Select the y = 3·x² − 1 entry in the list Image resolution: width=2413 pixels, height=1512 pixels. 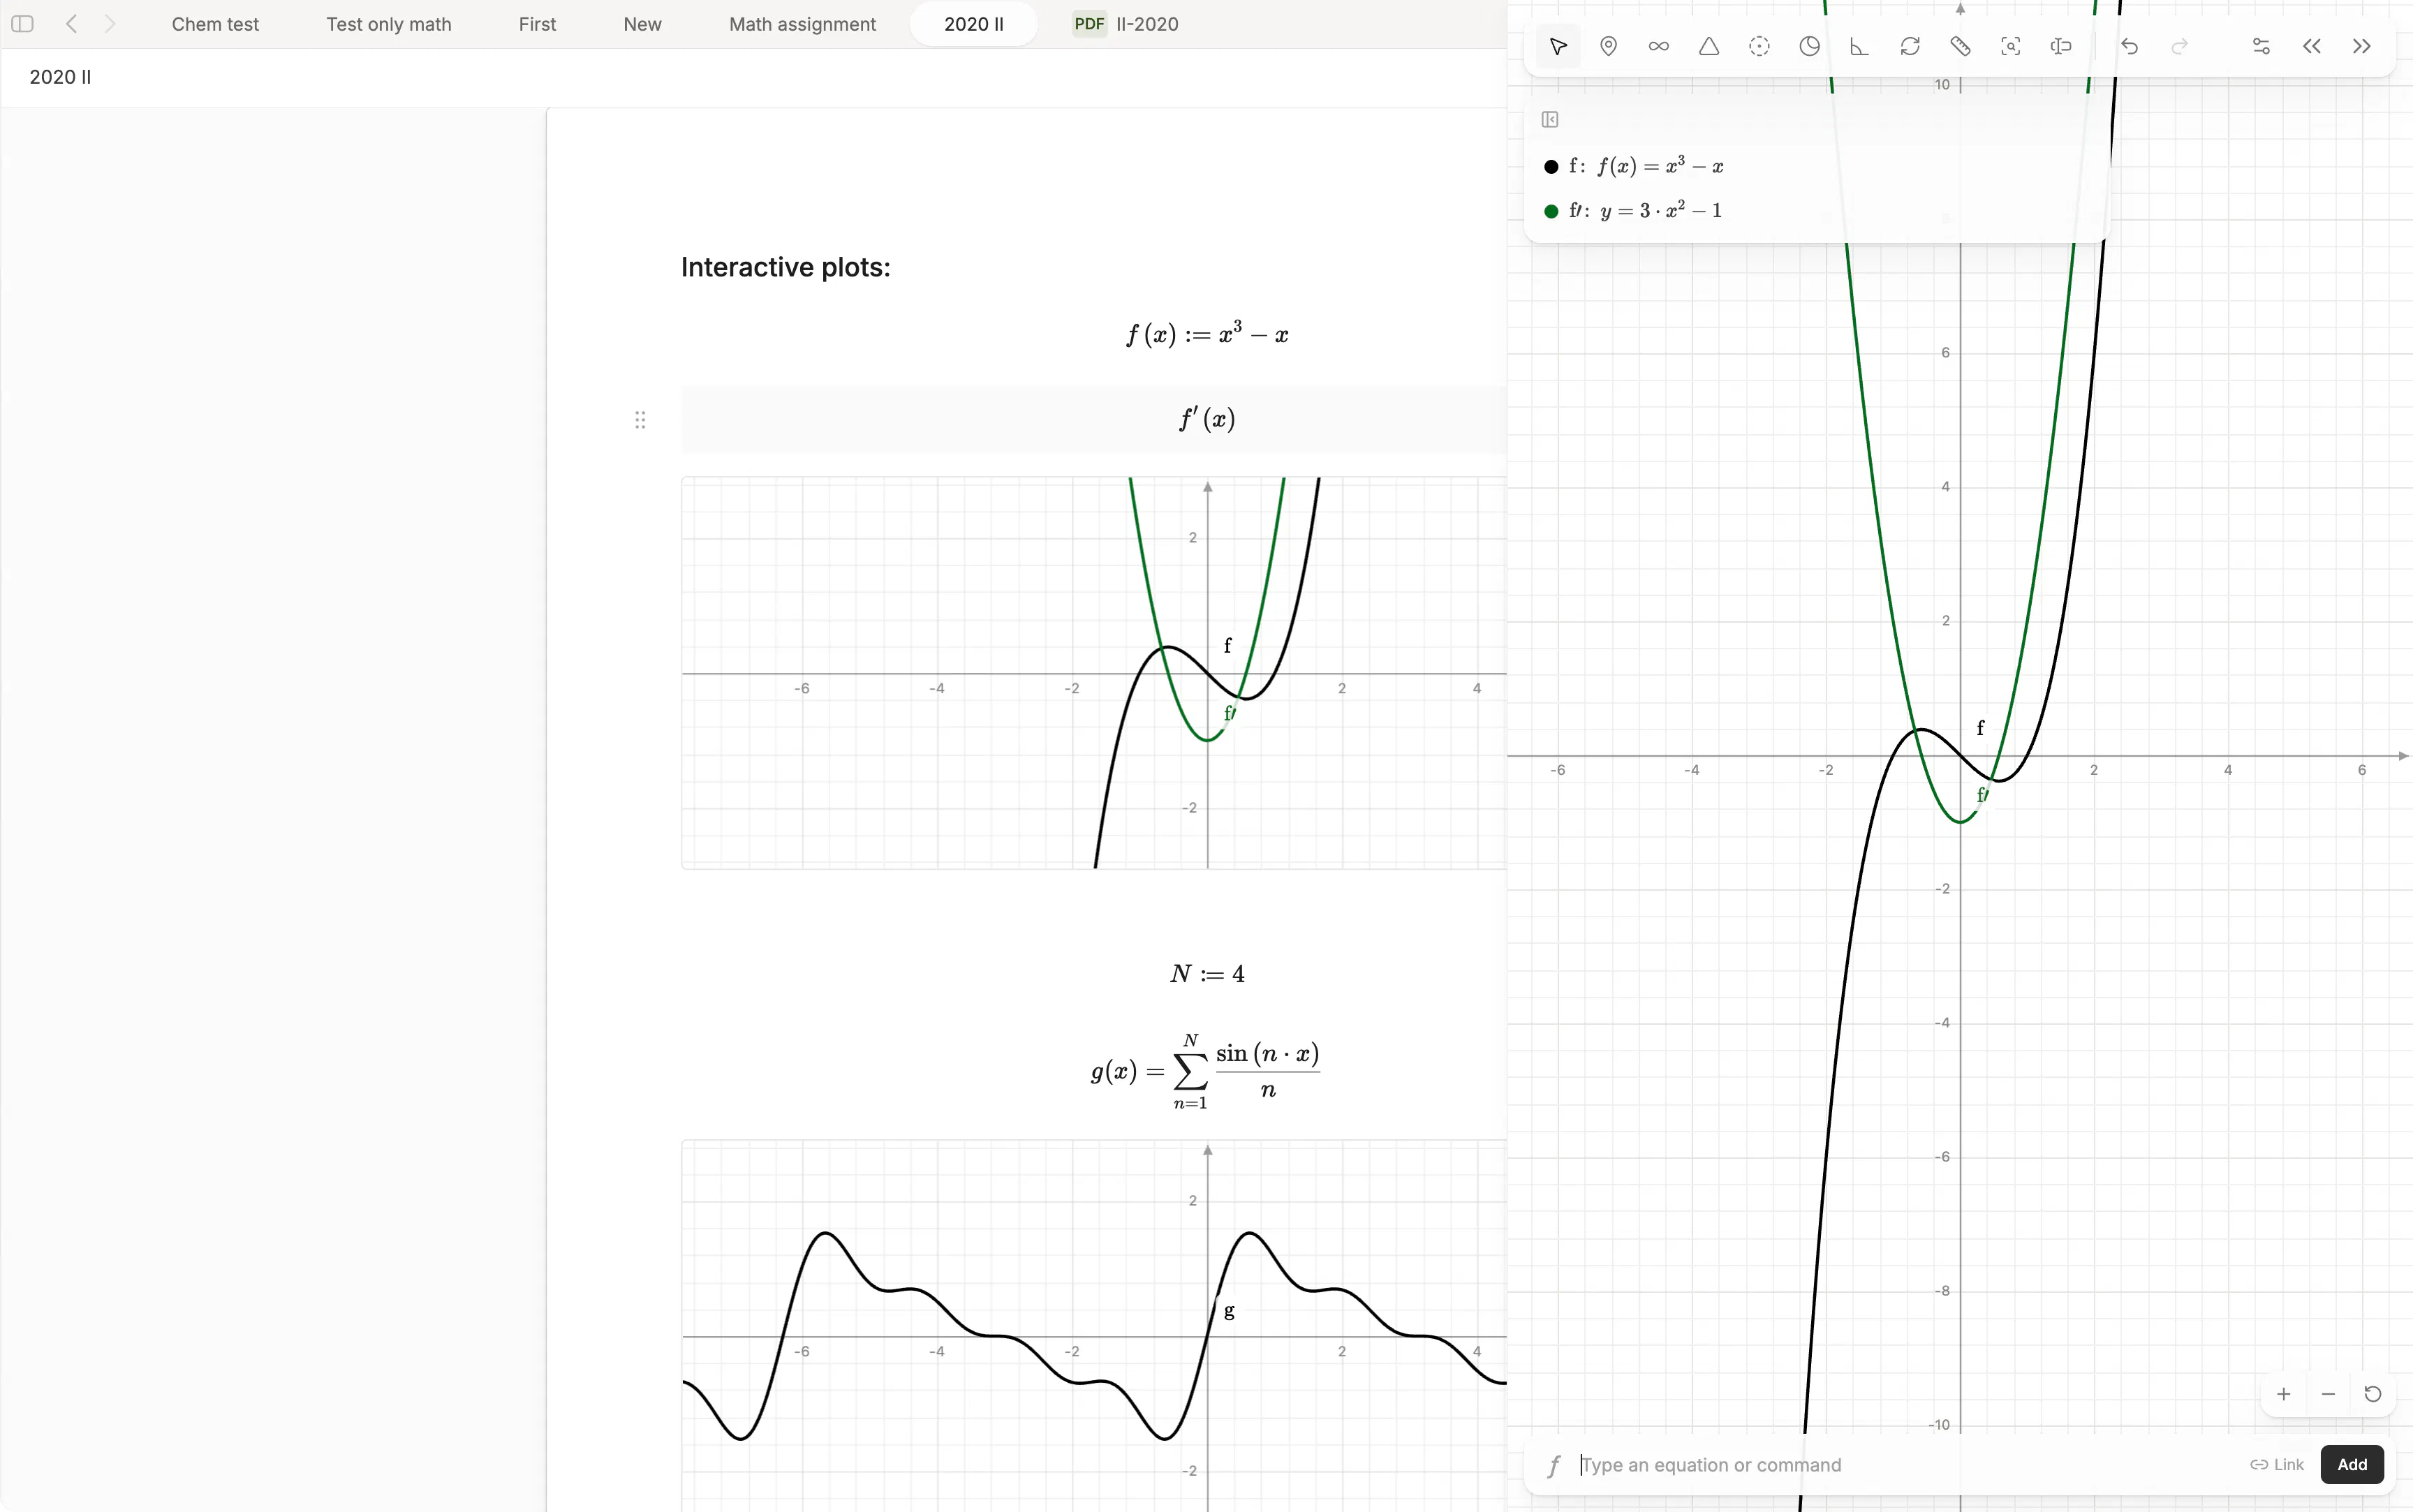point(1646,210)
